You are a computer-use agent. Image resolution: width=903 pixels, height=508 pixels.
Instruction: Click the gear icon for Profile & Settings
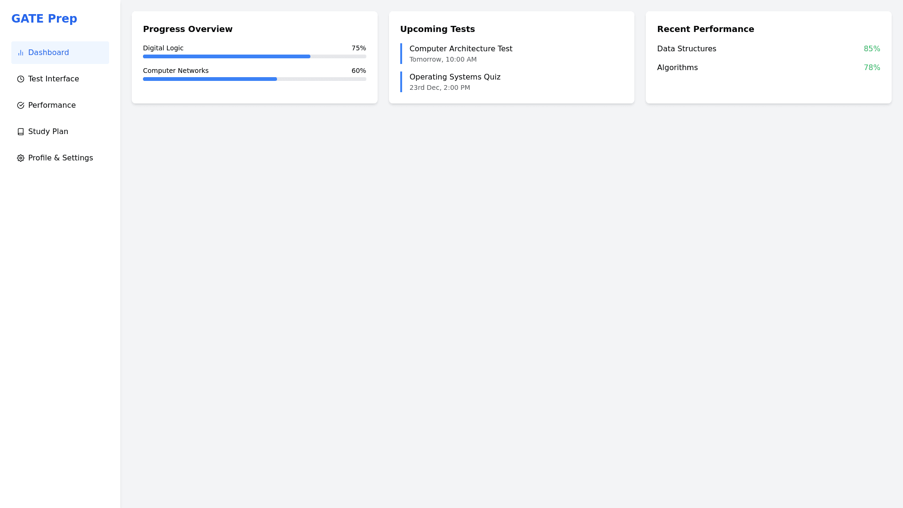[21, 158]
